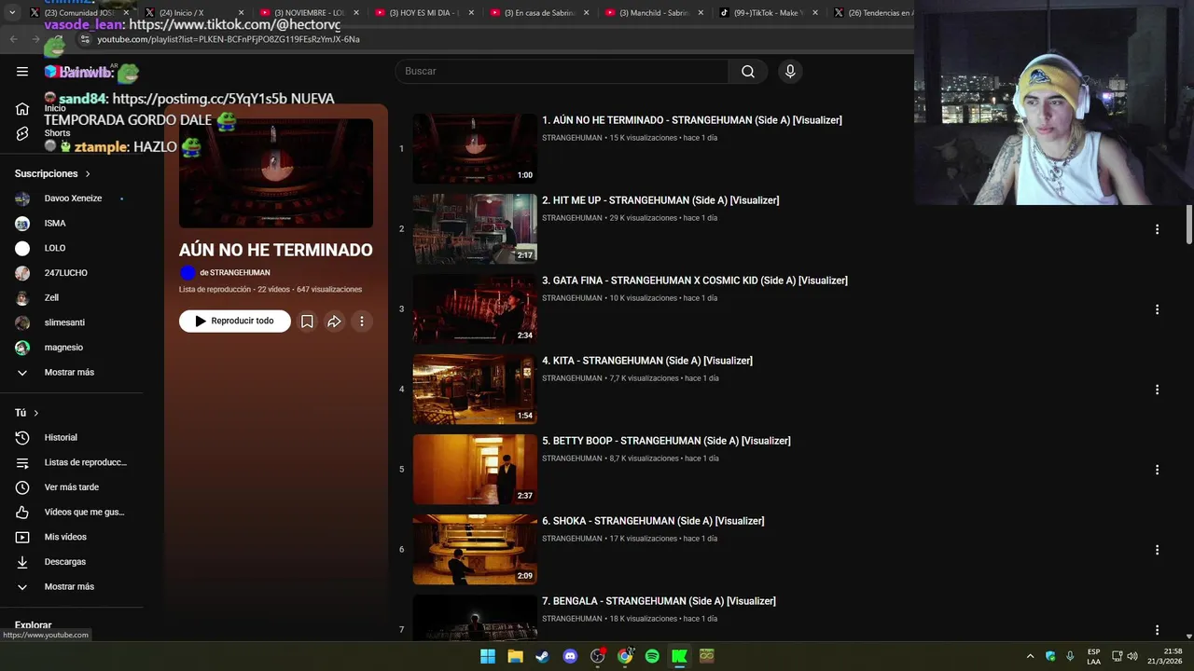Screen dimensions: 1194x671
Task: Share the playlist using the arrow icon
Action: tap(334, 321)
